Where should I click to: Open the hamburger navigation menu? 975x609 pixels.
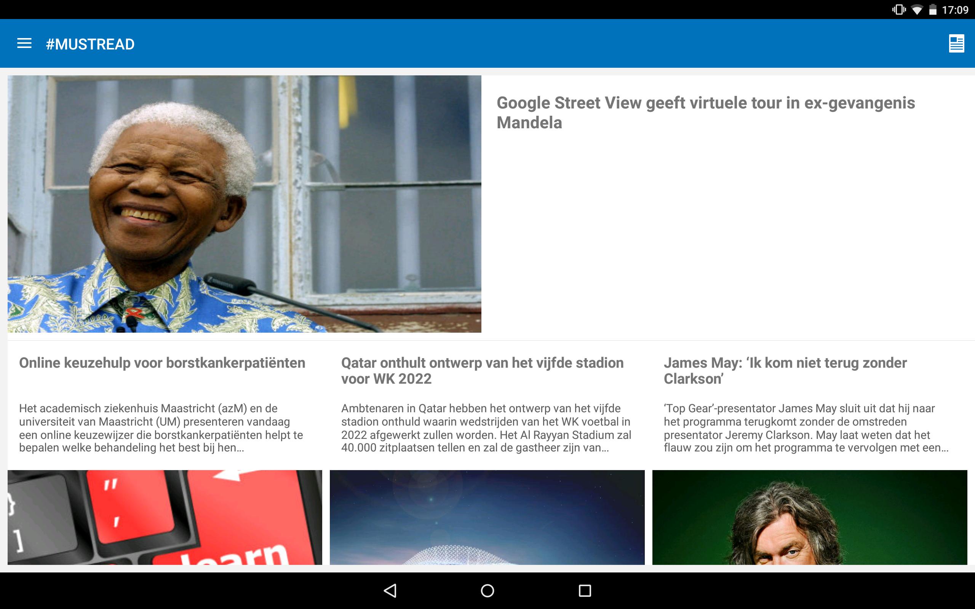click(x=24, y=43)
